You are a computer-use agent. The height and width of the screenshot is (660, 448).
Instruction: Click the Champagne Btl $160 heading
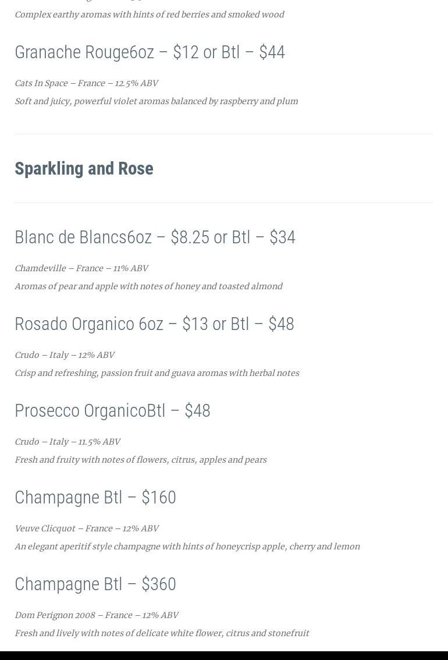(x=95, y=498)
